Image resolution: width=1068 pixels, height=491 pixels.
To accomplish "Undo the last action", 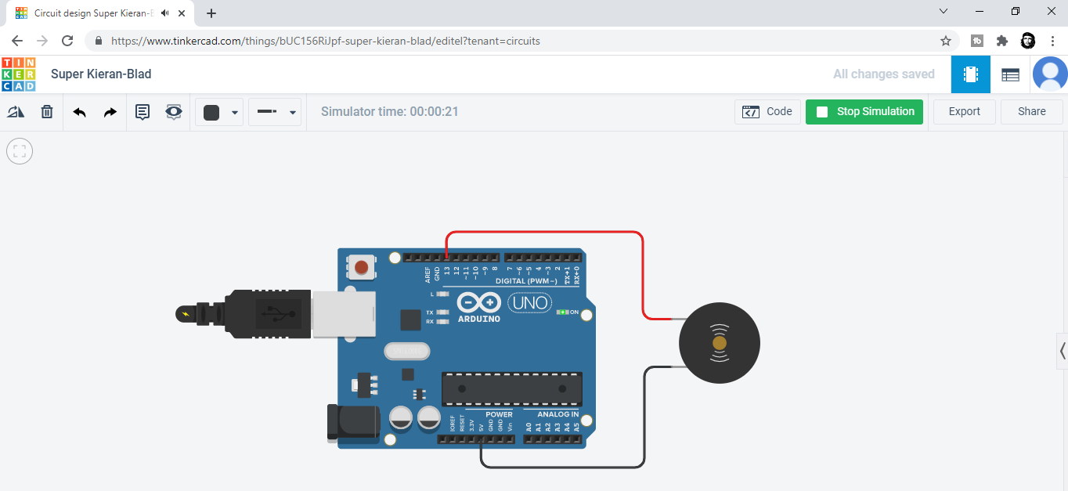I will point(79,112).
